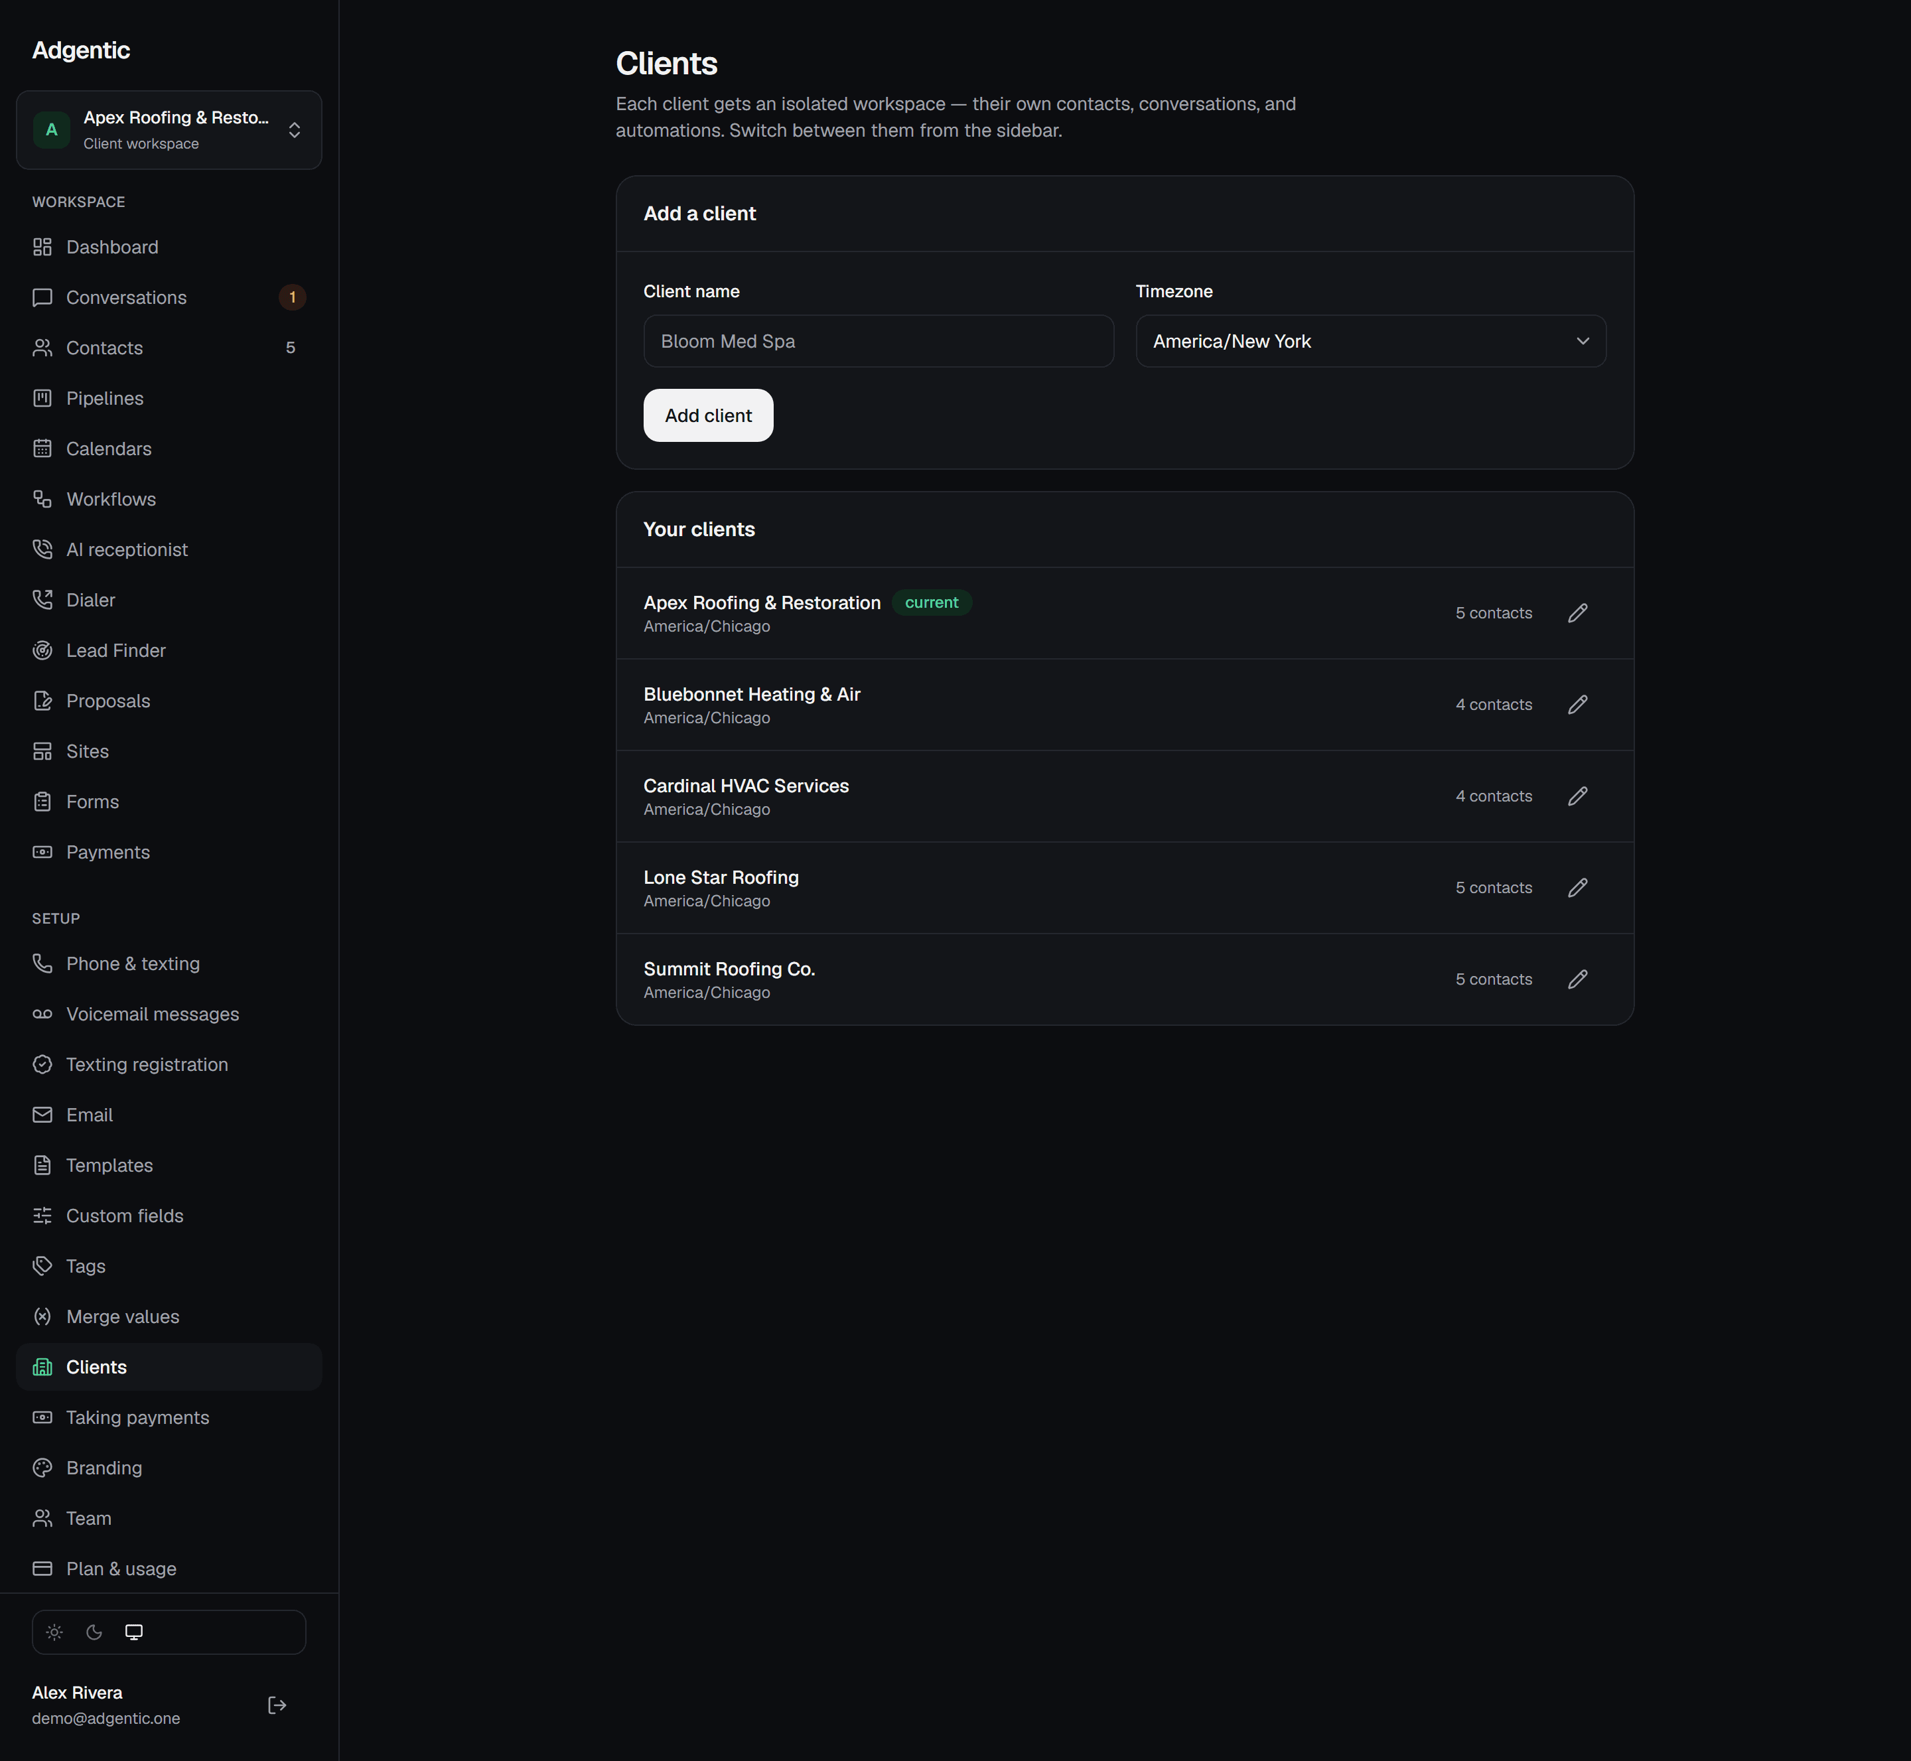1911x1761 pixels.
Task: Click the Payments icon in the Workspace section
Action: [x=43, y=853]
